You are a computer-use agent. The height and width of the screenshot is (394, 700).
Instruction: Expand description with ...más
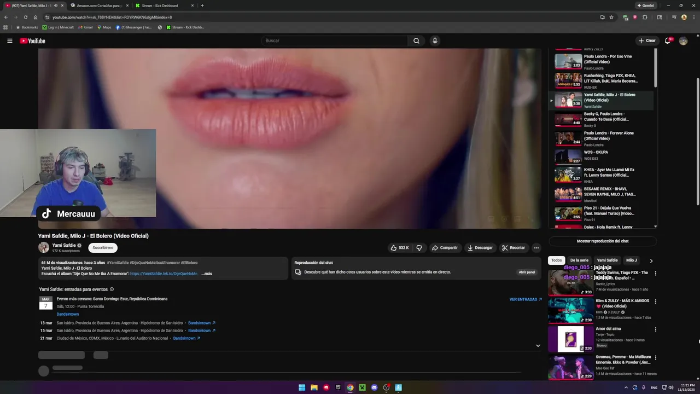(x=207, y=274)
